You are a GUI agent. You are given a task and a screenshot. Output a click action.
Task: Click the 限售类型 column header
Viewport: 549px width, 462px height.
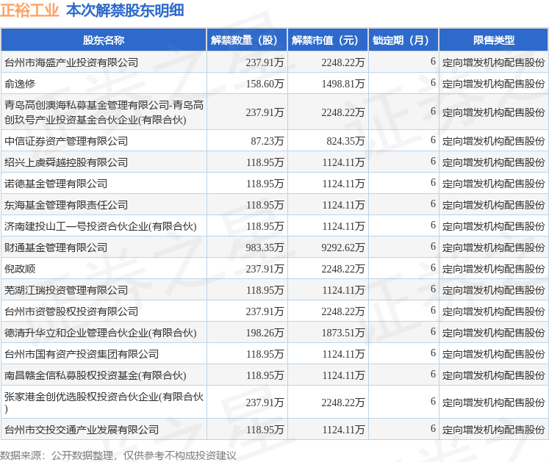pyautogui.click(x=494, y=40)
